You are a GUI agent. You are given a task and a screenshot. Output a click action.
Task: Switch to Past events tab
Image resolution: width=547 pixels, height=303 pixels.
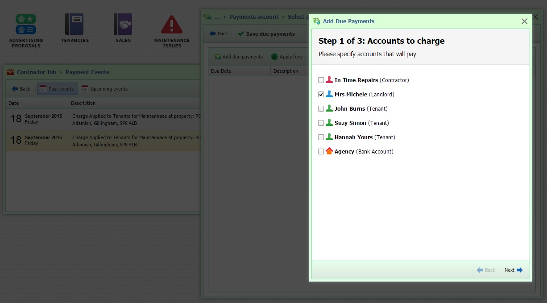pos(57,89)
